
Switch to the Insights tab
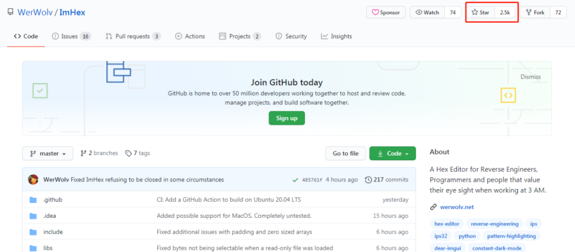336,36
